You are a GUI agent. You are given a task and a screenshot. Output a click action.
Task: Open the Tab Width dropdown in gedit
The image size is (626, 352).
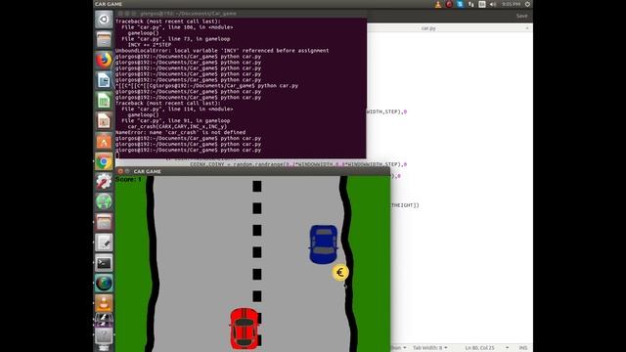[429, 348]
